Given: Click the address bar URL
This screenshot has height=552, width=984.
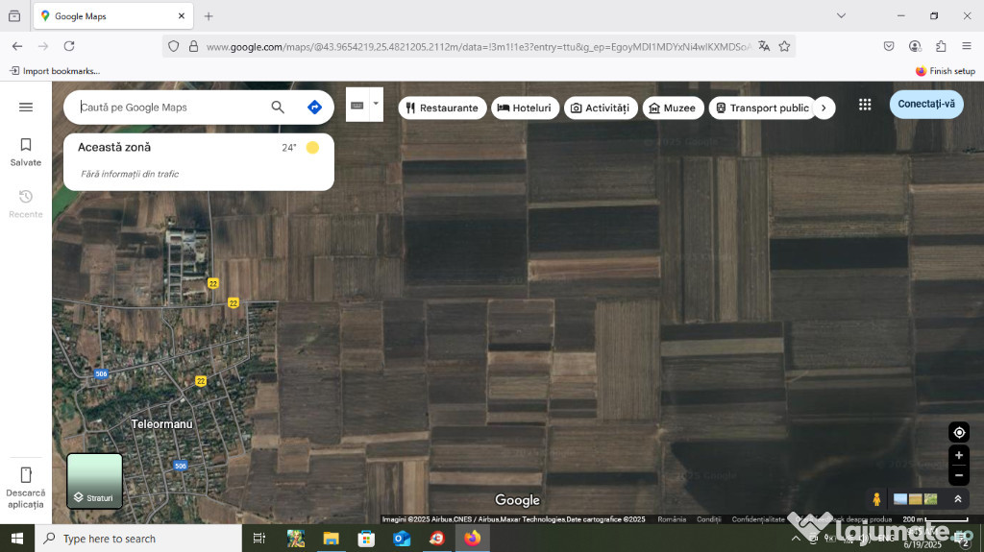Looking at the screenshot, I should point(478,46).
